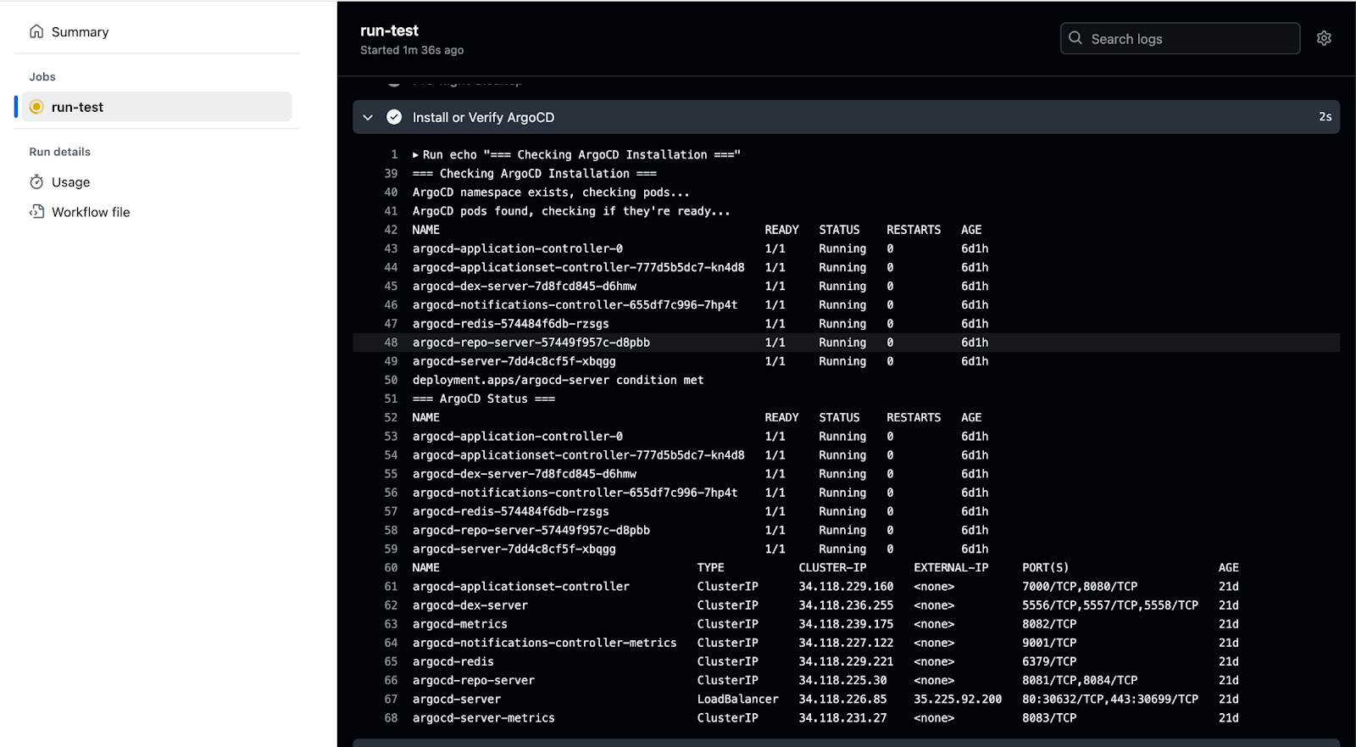Click log line number 48
1356x747 pixels.
coord(391,343)
